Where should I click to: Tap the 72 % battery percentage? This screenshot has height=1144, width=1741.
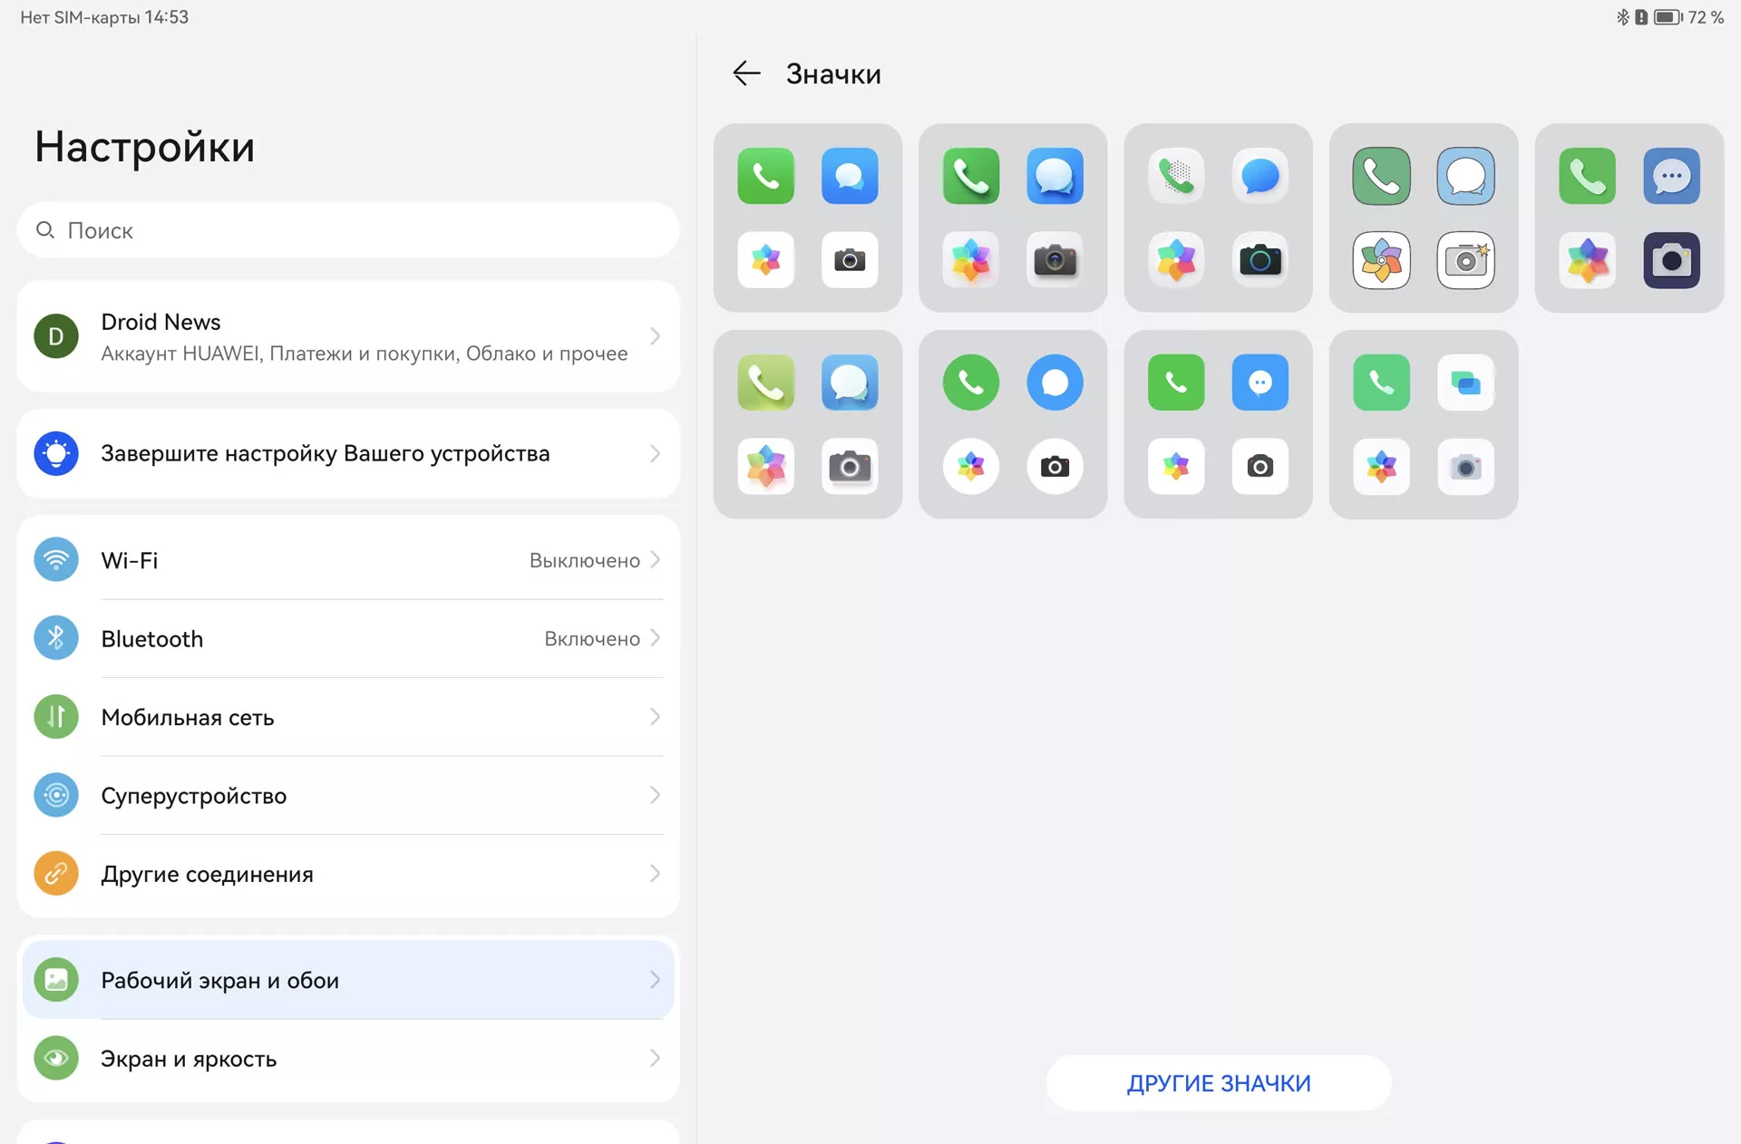[x=1706, y=17]
